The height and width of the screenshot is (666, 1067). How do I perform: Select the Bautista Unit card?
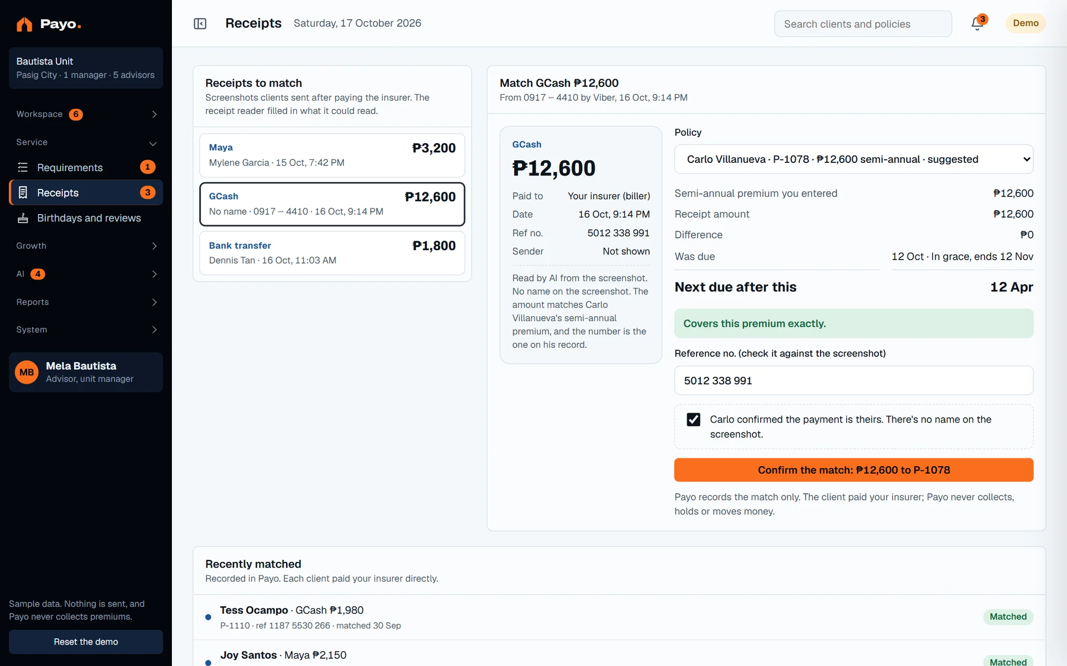coord(86,68)
